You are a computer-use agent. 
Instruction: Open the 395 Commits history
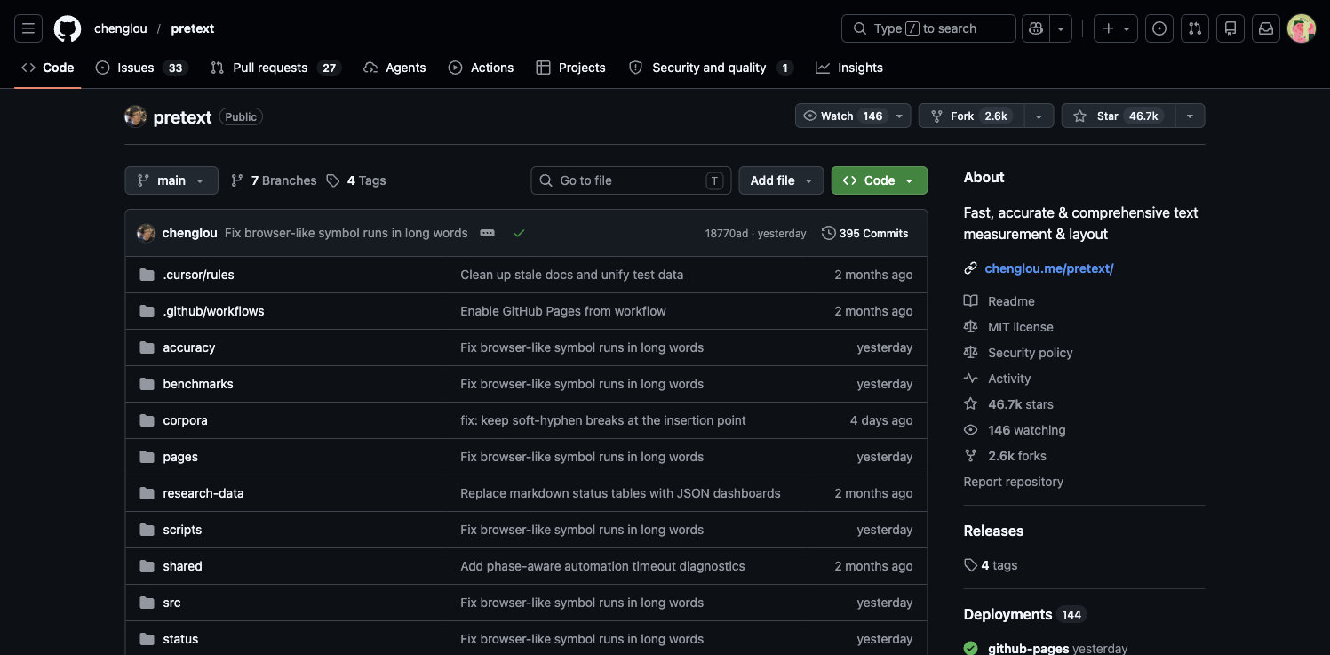[865, 233]
